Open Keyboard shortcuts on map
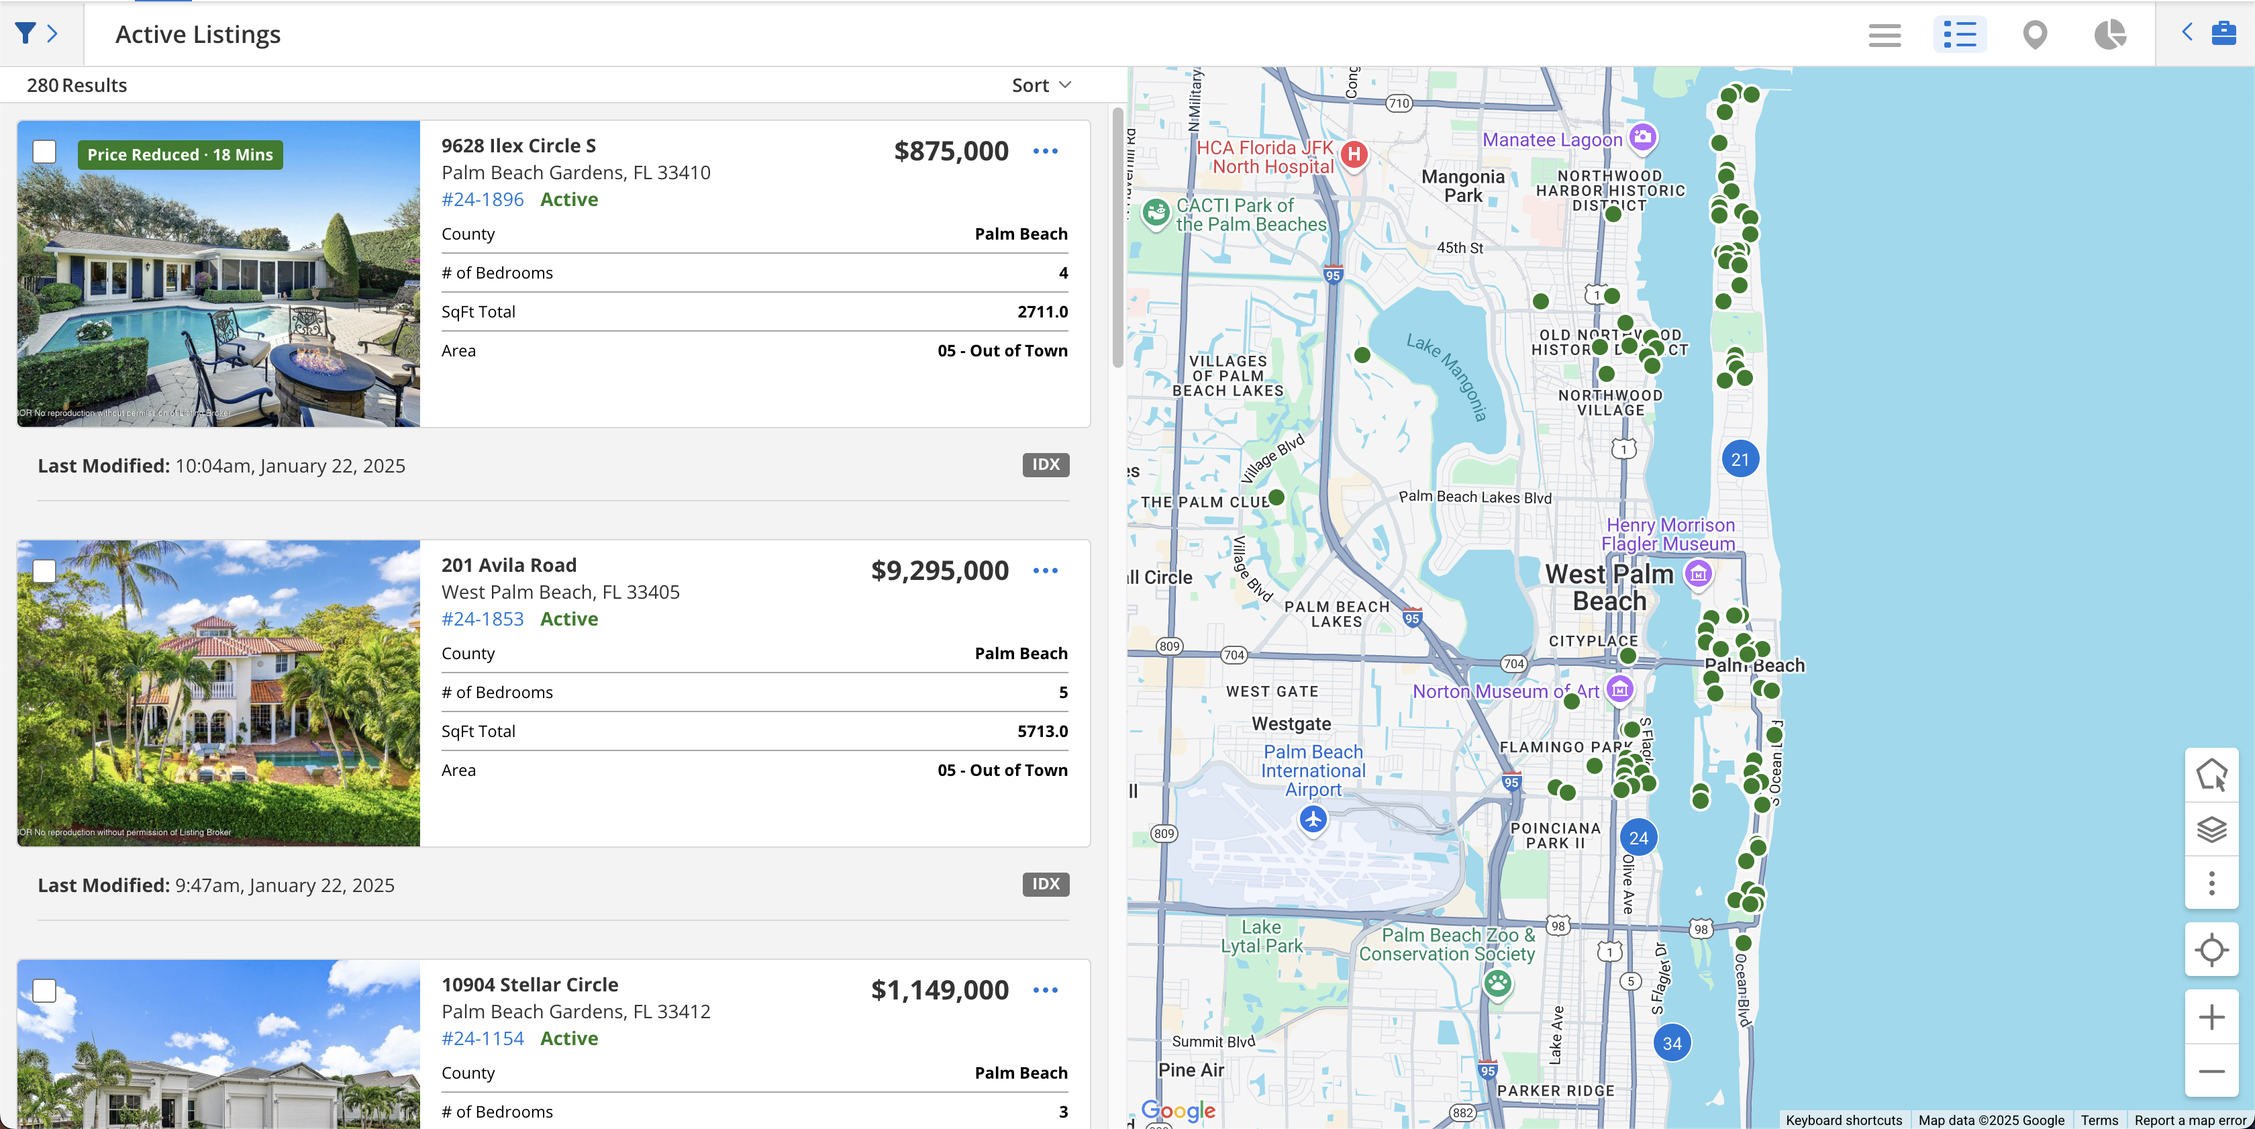The height and width of the screenshot is (1129, 2255). pos(1844,1120)
